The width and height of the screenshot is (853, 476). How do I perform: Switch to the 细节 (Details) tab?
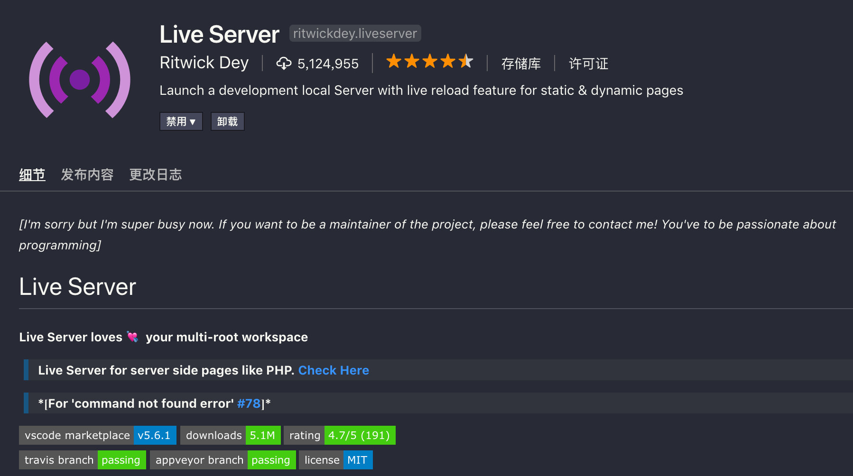32,174
